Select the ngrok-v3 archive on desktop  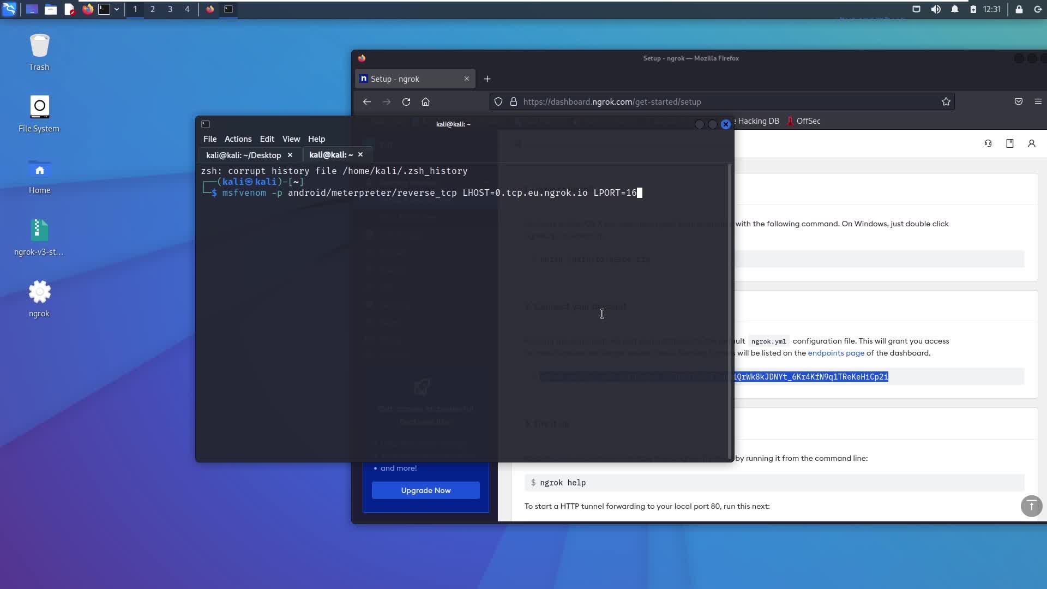tap(39, 237)
